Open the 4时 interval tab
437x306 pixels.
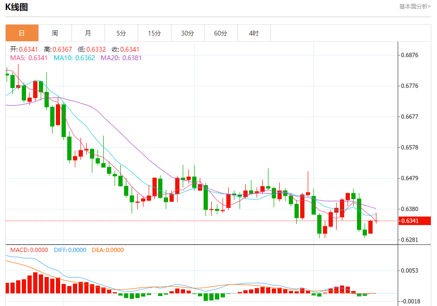(254, 33)
